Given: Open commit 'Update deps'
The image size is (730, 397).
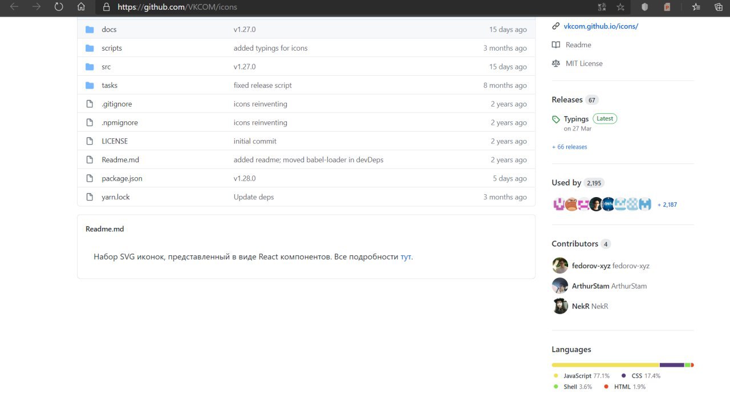Looking at the screenshot, I should [254, 197].
